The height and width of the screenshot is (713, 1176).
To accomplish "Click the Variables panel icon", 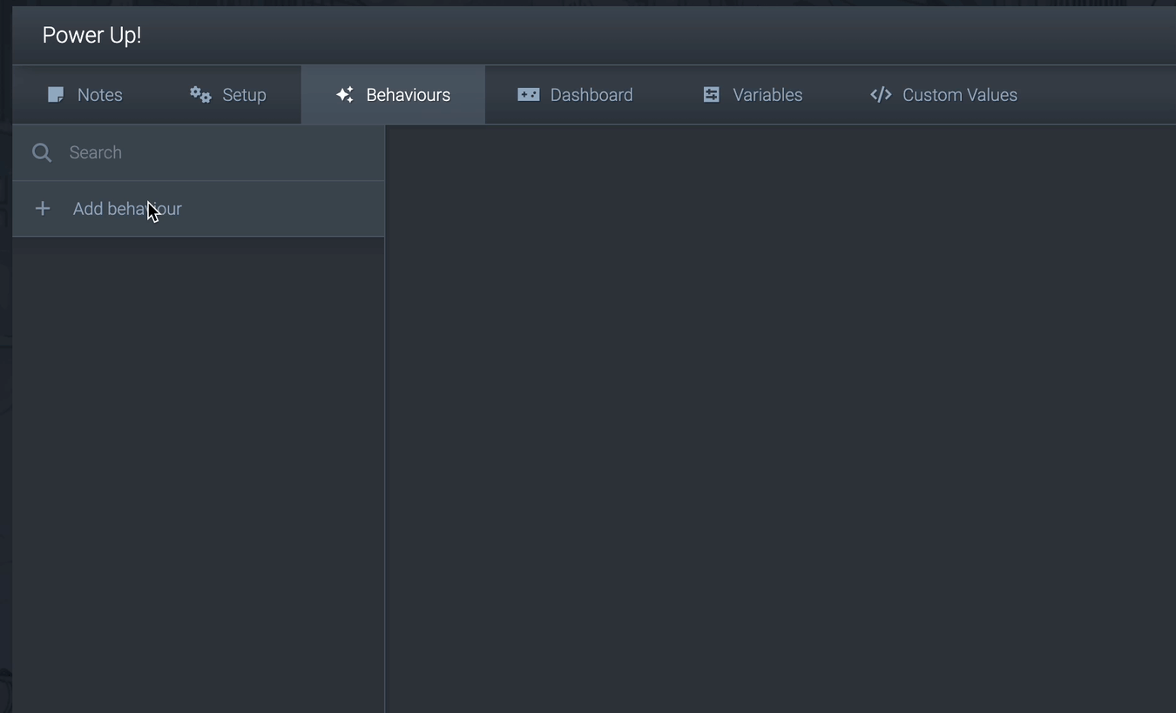I will pos(711,94).
